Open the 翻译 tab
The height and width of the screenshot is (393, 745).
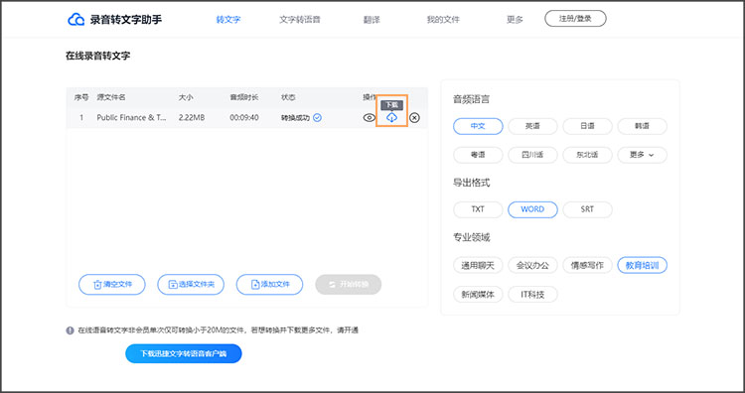tap(372, 20)
